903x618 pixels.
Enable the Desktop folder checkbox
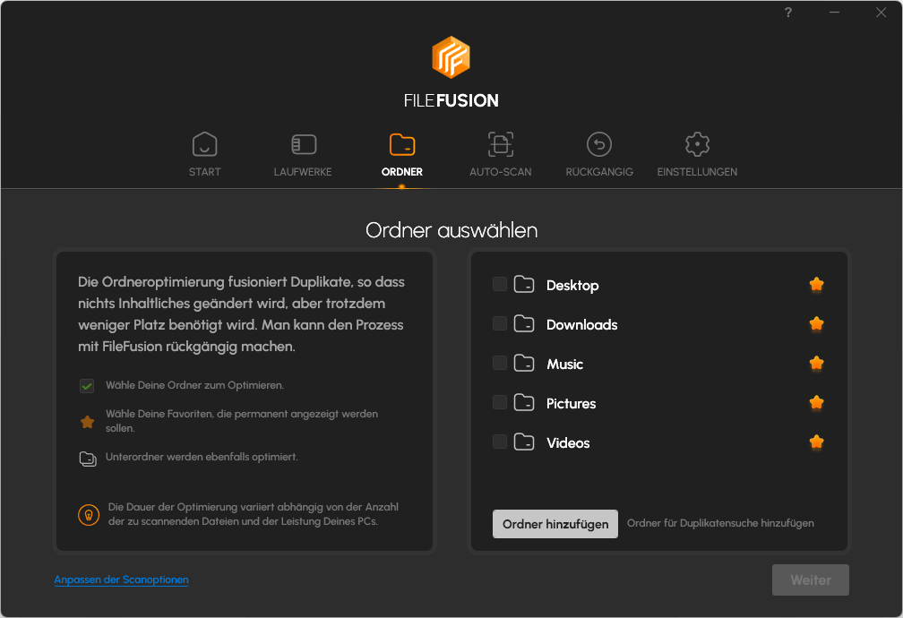point(499,284)
